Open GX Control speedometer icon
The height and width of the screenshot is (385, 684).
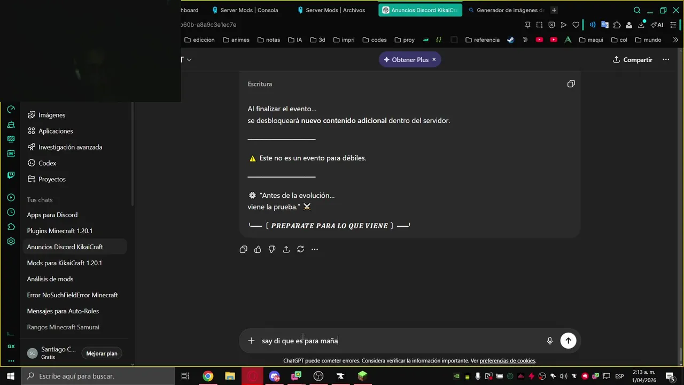click(11, 110)
